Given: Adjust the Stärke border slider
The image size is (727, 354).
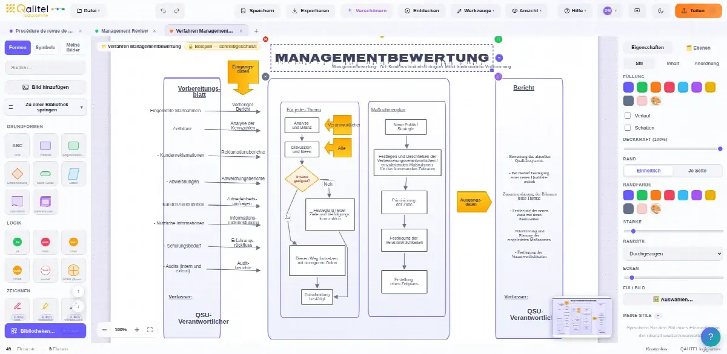Looking at the screenshot, I should pos(673,231).
